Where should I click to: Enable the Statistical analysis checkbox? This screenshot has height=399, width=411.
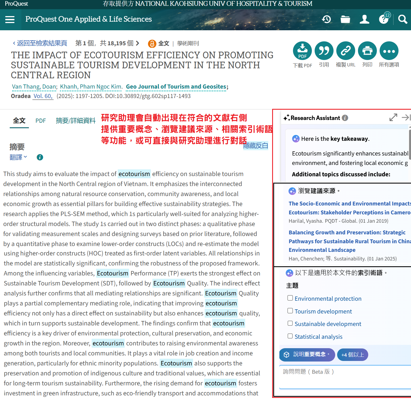point(290,336)
